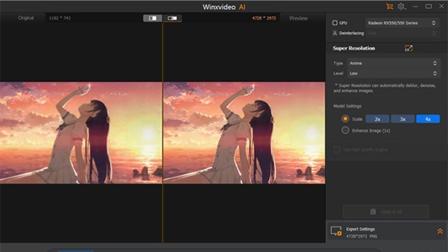Switch to the Preview tab
448x252 pixels.
tap(298, 18)
